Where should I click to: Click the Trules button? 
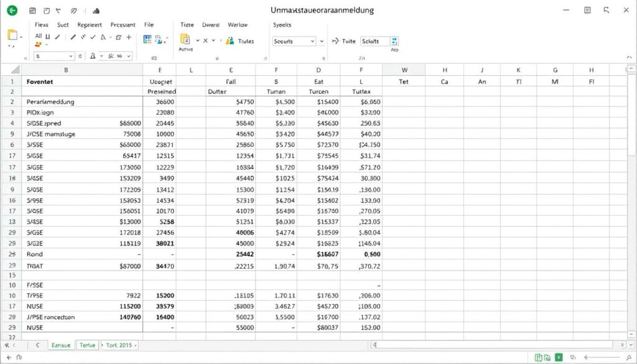pyautogui.click(x=246, y=41)
